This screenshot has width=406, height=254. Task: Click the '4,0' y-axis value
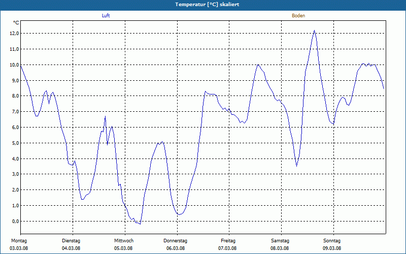15,158
